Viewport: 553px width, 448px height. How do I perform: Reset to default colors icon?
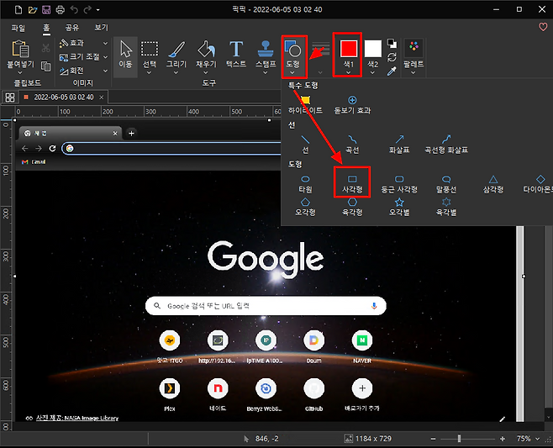click(x=392, y=43)
